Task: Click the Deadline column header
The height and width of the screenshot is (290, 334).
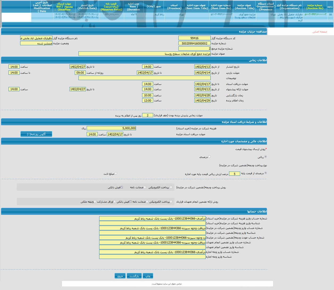Action: point(64,7)
